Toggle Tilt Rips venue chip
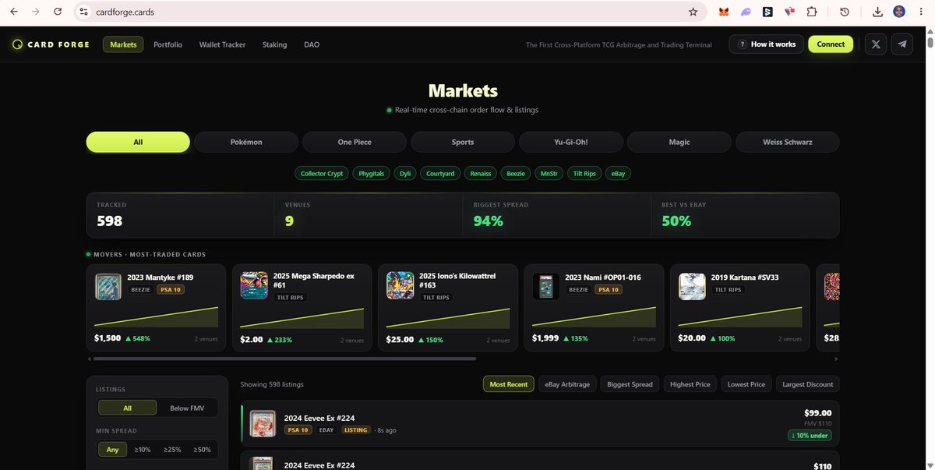935x470 pixels. click(x=584, y=174)
